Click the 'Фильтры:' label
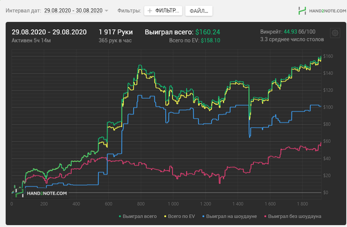This screenshot has width=347, height=227. pos(129,10)
